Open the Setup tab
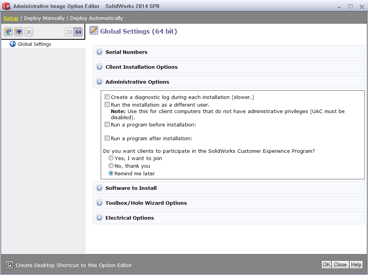Screen dimensions: 368x275 tap(11, 18)
